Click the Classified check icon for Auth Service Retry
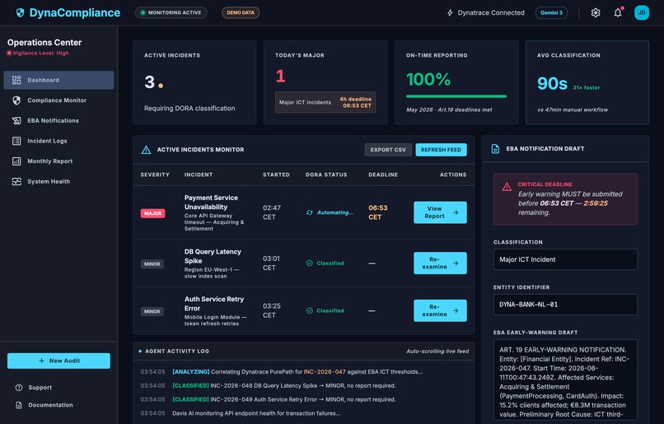 310,310
